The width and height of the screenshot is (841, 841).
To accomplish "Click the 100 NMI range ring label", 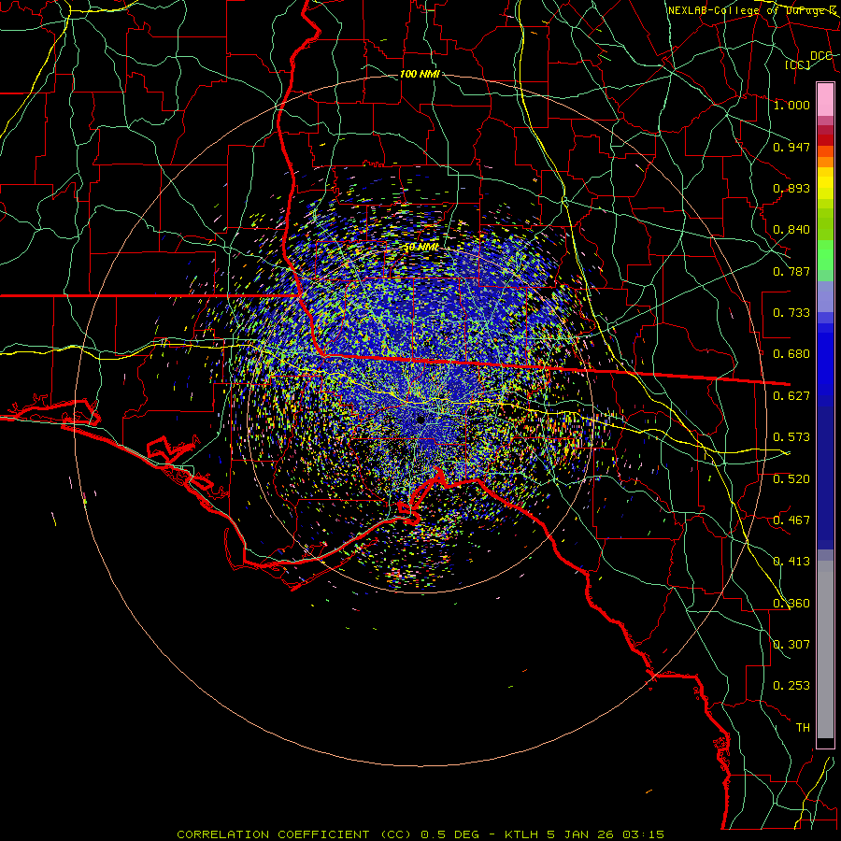I will [420, 74].
